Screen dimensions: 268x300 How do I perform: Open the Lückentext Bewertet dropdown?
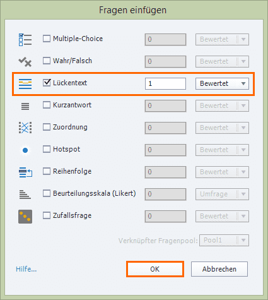point(222,83)
